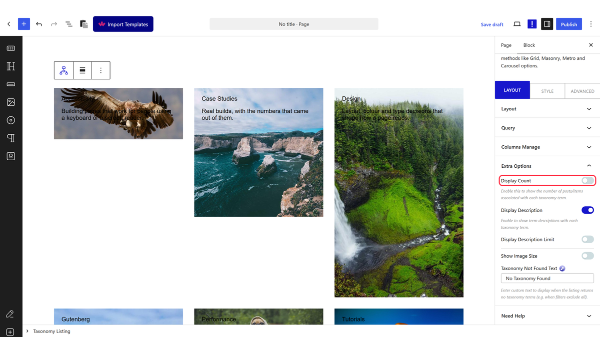
Task: Click the blue block inserter plus button
Action: click(x=24, y=24)
